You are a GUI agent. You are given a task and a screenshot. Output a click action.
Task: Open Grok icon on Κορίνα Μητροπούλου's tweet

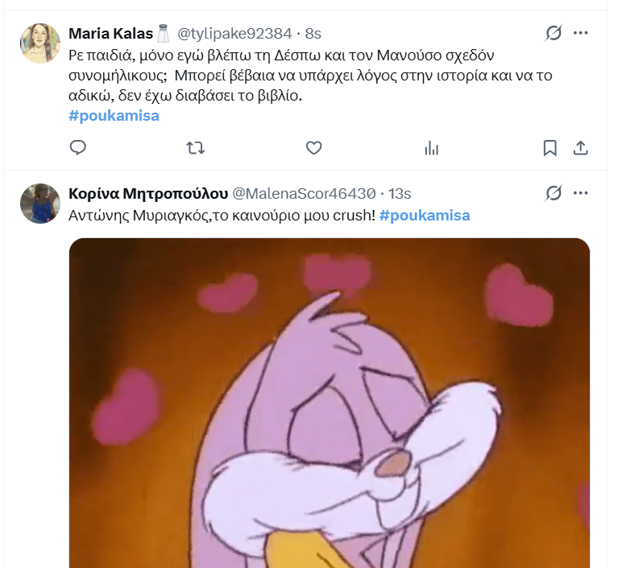pyautogui.click(x=554, y=193)
